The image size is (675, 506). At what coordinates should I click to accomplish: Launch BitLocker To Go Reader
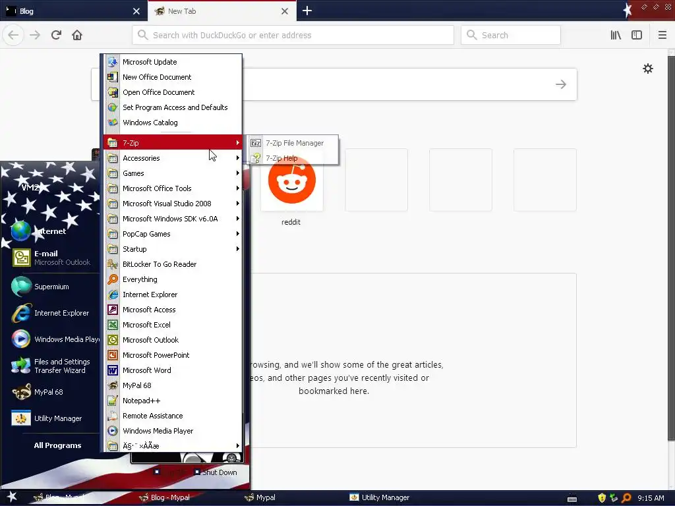(x=173, y=264)
